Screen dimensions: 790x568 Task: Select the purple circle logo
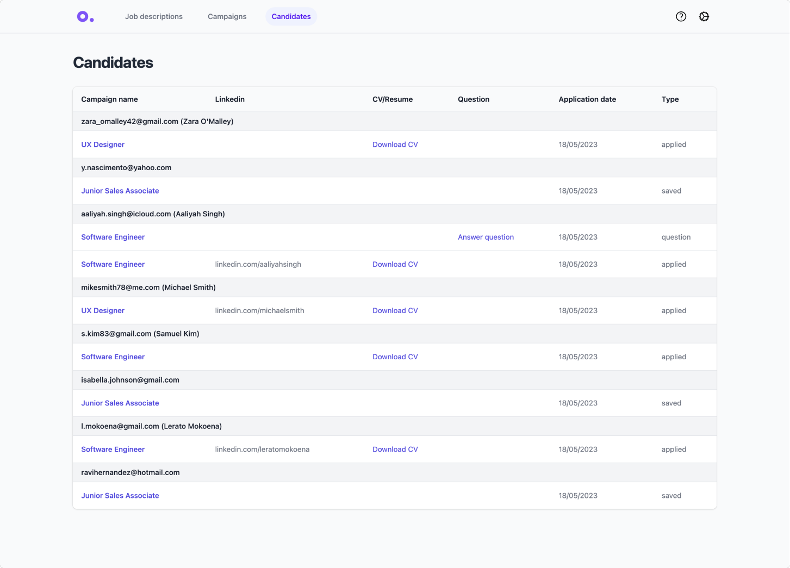85,16
